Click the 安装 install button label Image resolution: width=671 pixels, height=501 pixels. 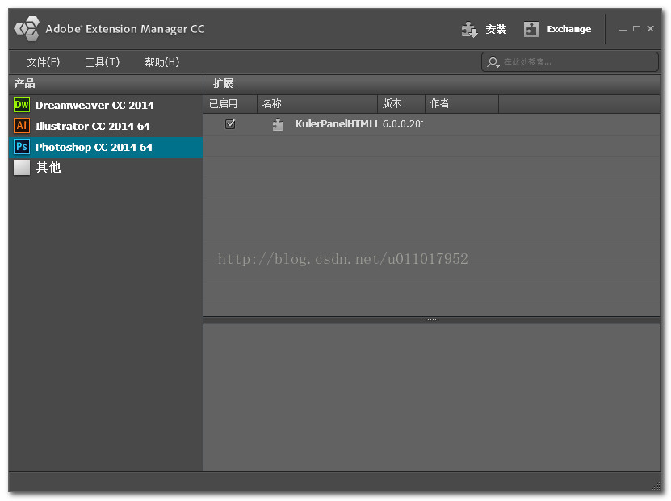click(x=496, y=30)
